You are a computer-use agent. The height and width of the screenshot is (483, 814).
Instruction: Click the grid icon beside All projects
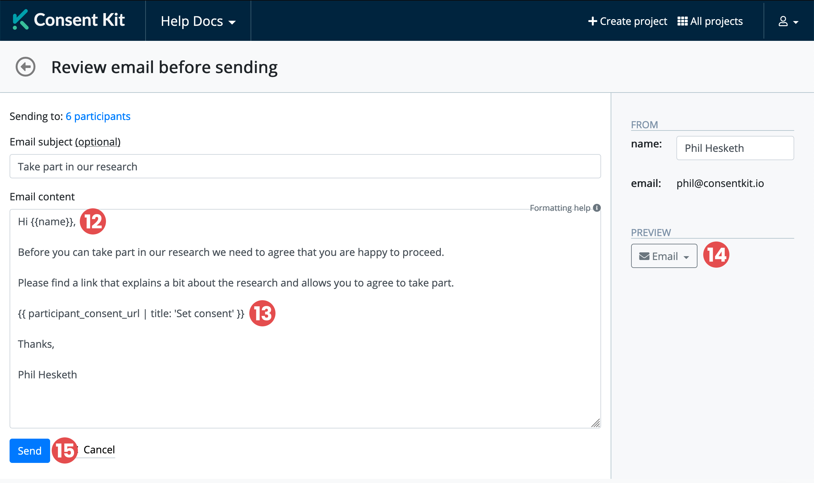(682, 21)
